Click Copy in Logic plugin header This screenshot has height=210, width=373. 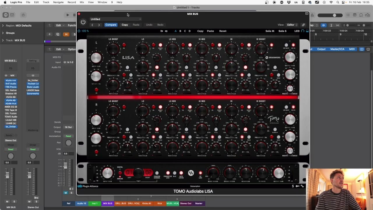125,25
